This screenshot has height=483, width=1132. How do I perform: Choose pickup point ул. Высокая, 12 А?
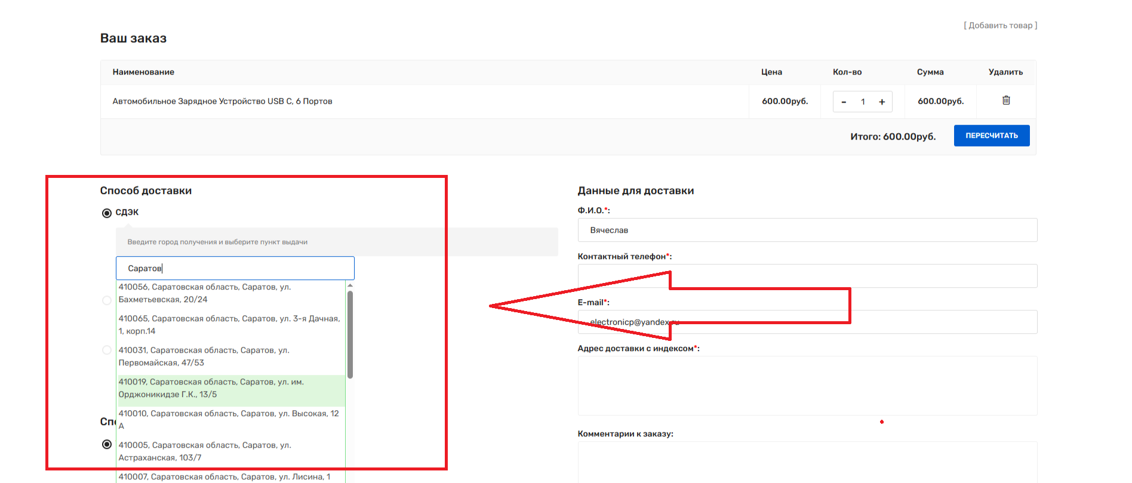coord(229,419)
